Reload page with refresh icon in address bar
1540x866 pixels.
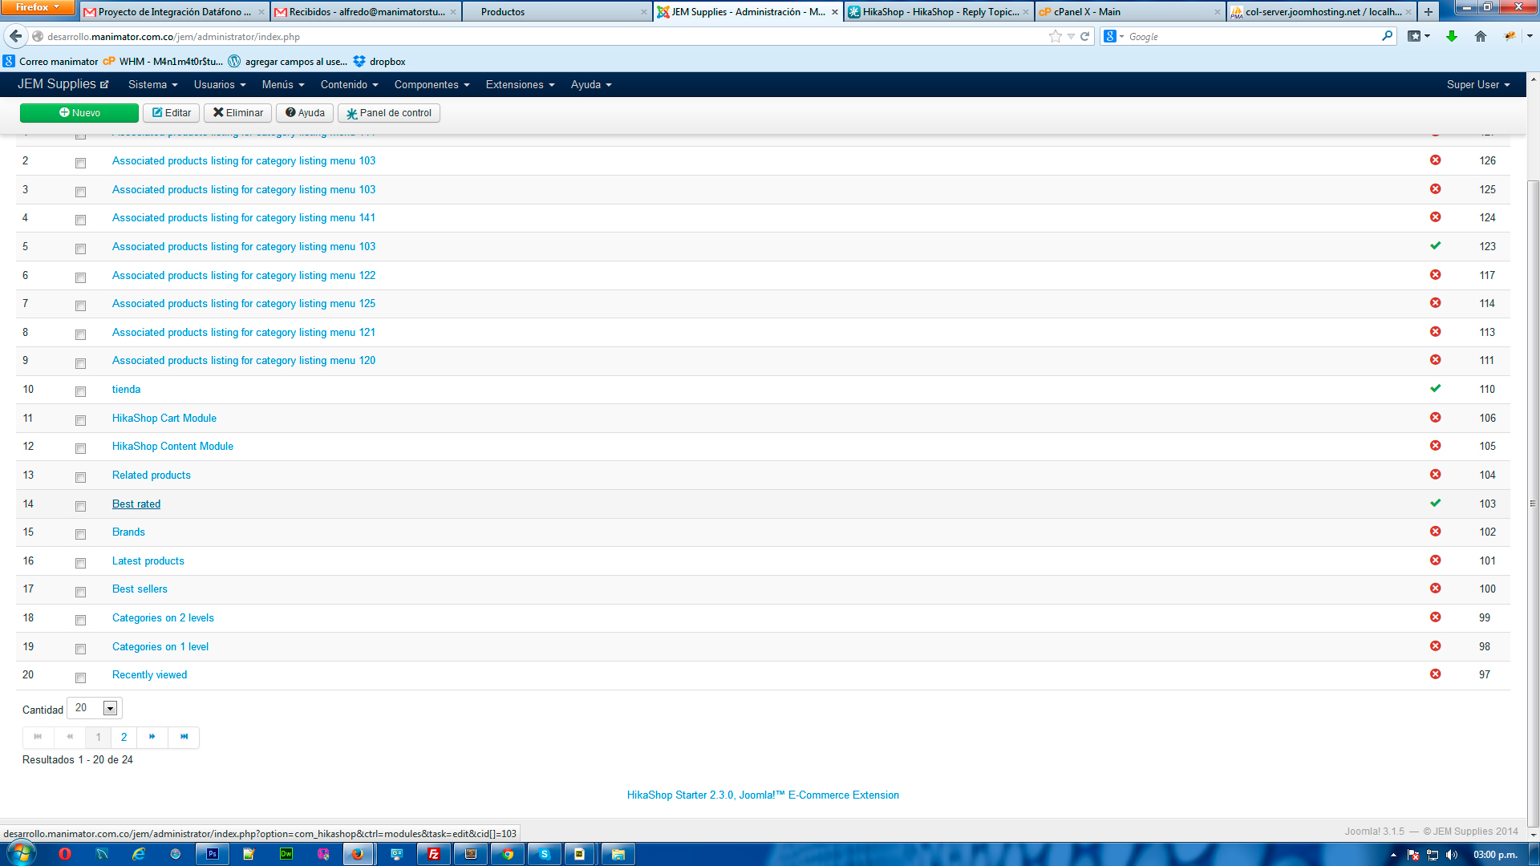click(x=1084, y=36)
